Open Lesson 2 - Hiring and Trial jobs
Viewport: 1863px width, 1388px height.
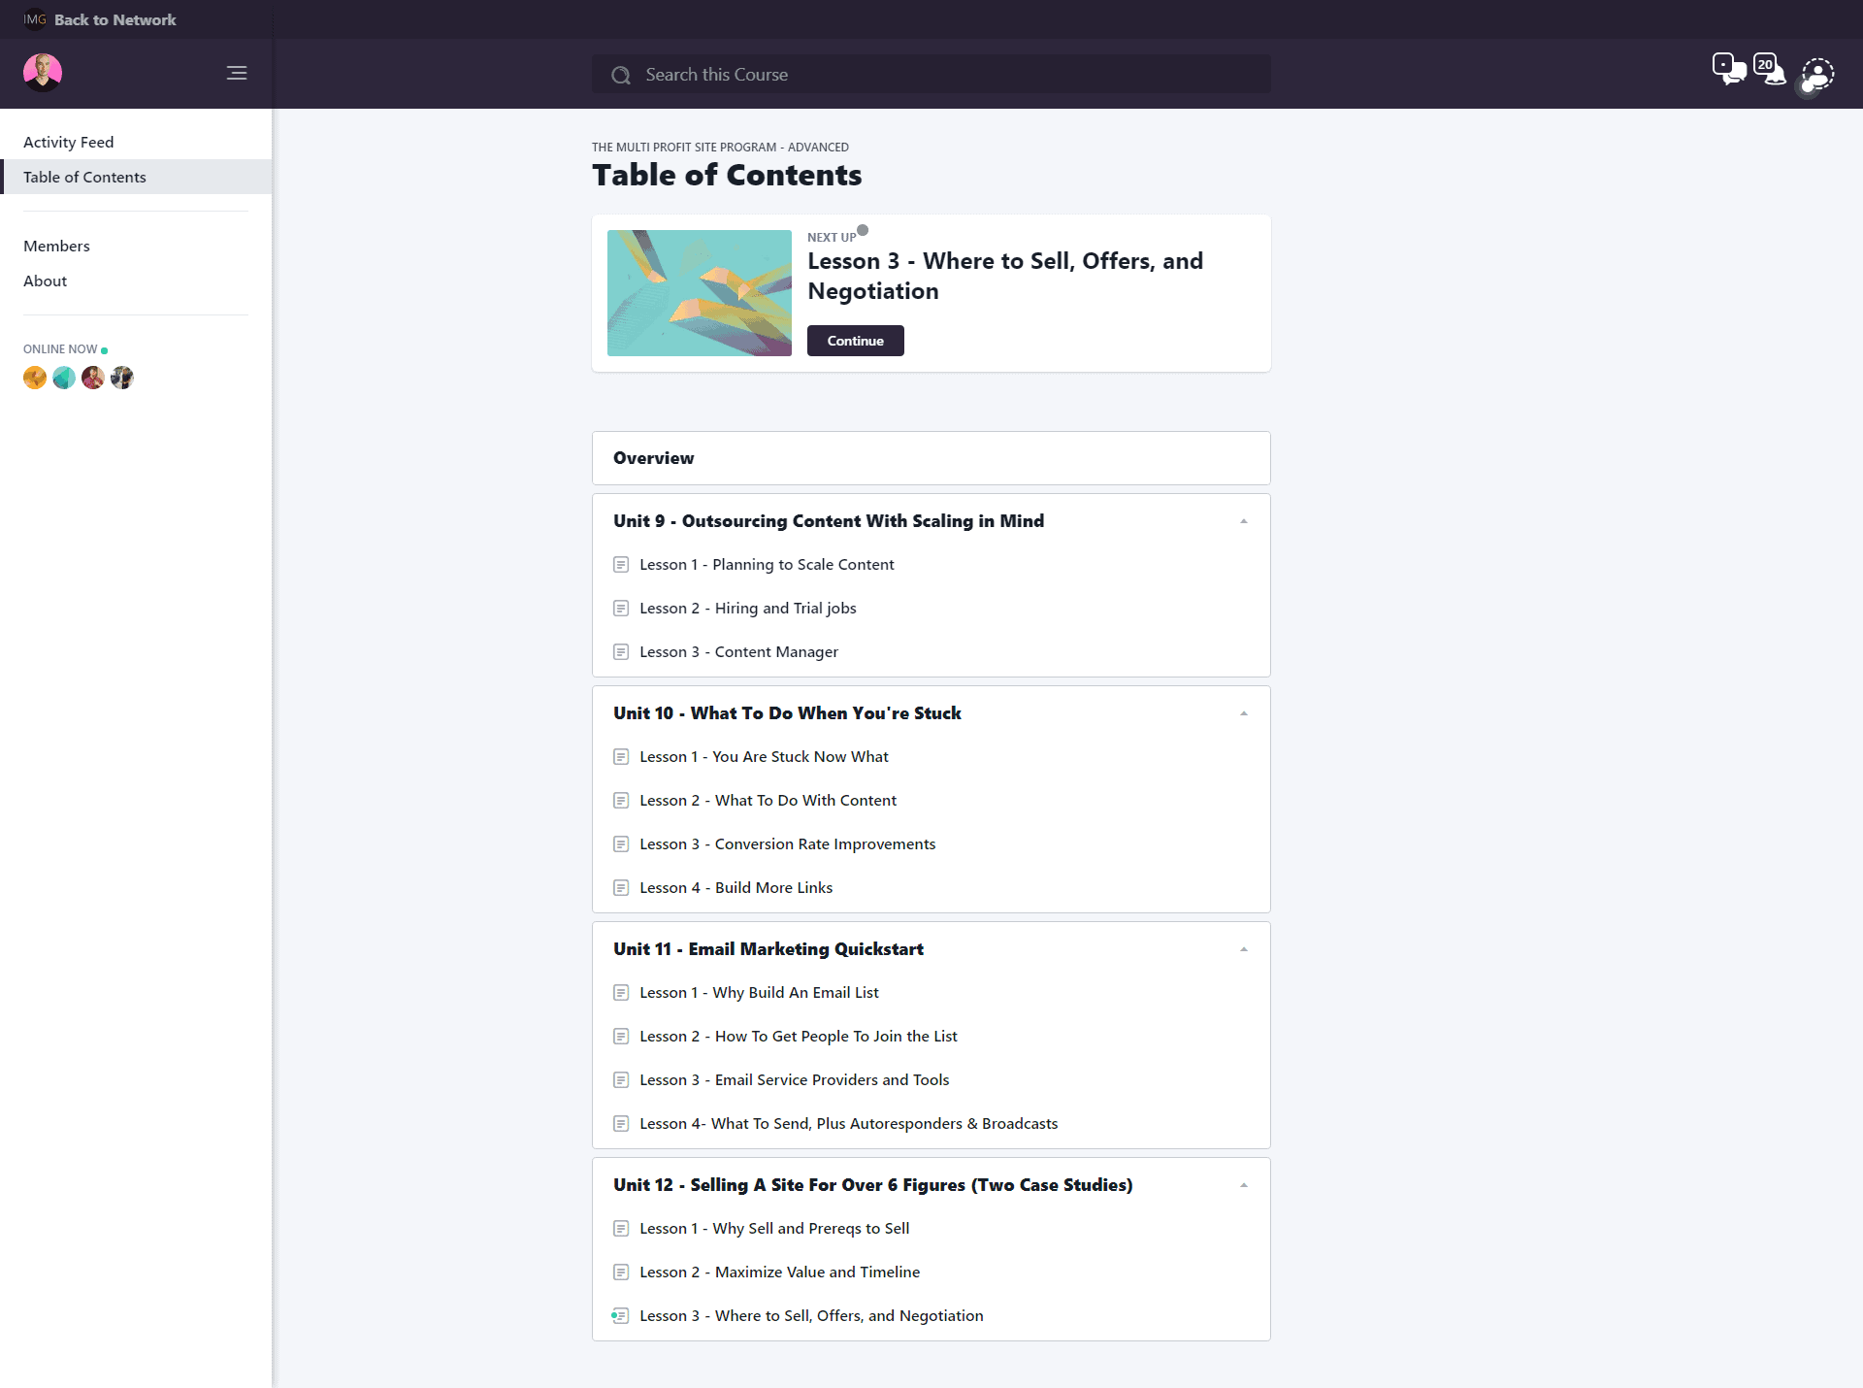point(746,608)
